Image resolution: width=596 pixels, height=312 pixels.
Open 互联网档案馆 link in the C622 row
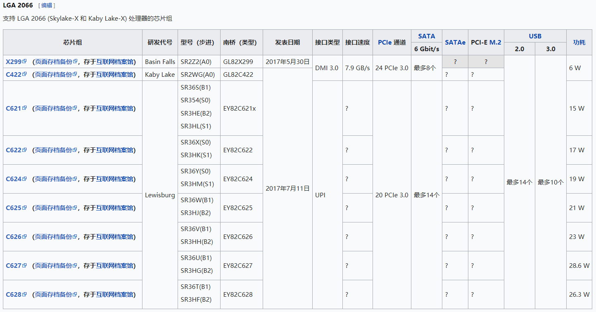click(115, 150)
